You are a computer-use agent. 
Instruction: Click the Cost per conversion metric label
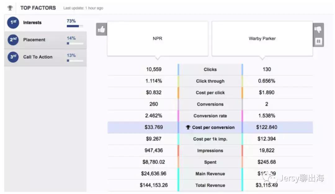213,127
